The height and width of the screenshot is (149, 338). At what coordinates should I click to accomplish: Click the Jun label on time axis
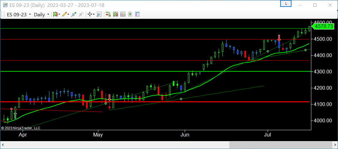pos(185,135)
